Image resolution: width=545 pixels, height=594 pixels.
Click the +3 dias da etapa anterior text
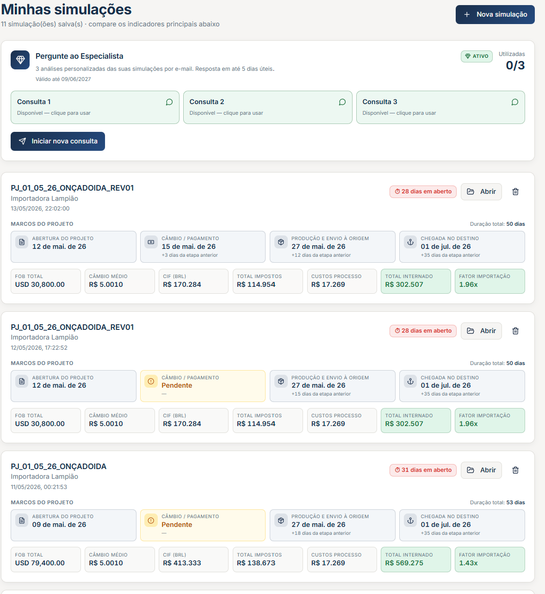pyautogui.click(x=190, y=255)
